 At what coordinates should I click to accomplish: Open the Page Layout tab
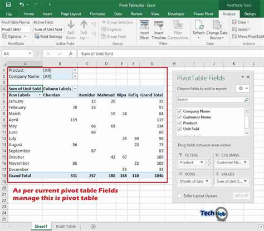(x=71, y=14)
